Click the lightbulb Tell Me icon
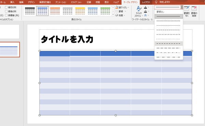The image size is (205, 126). 156,2
